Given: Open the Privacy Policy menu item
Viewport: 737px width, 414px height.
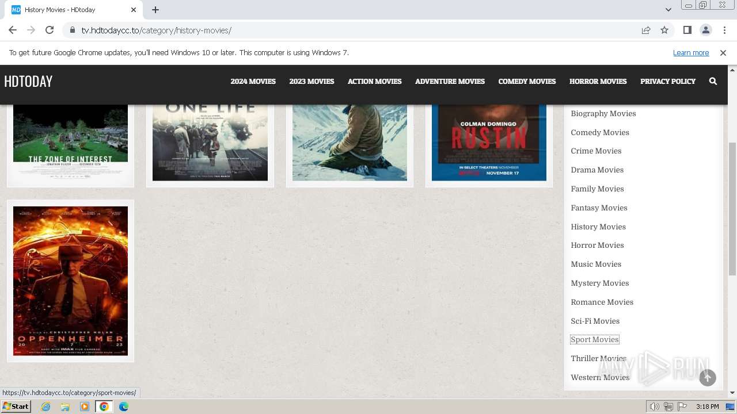Looking at the screenshot, I should click(668, 81).
